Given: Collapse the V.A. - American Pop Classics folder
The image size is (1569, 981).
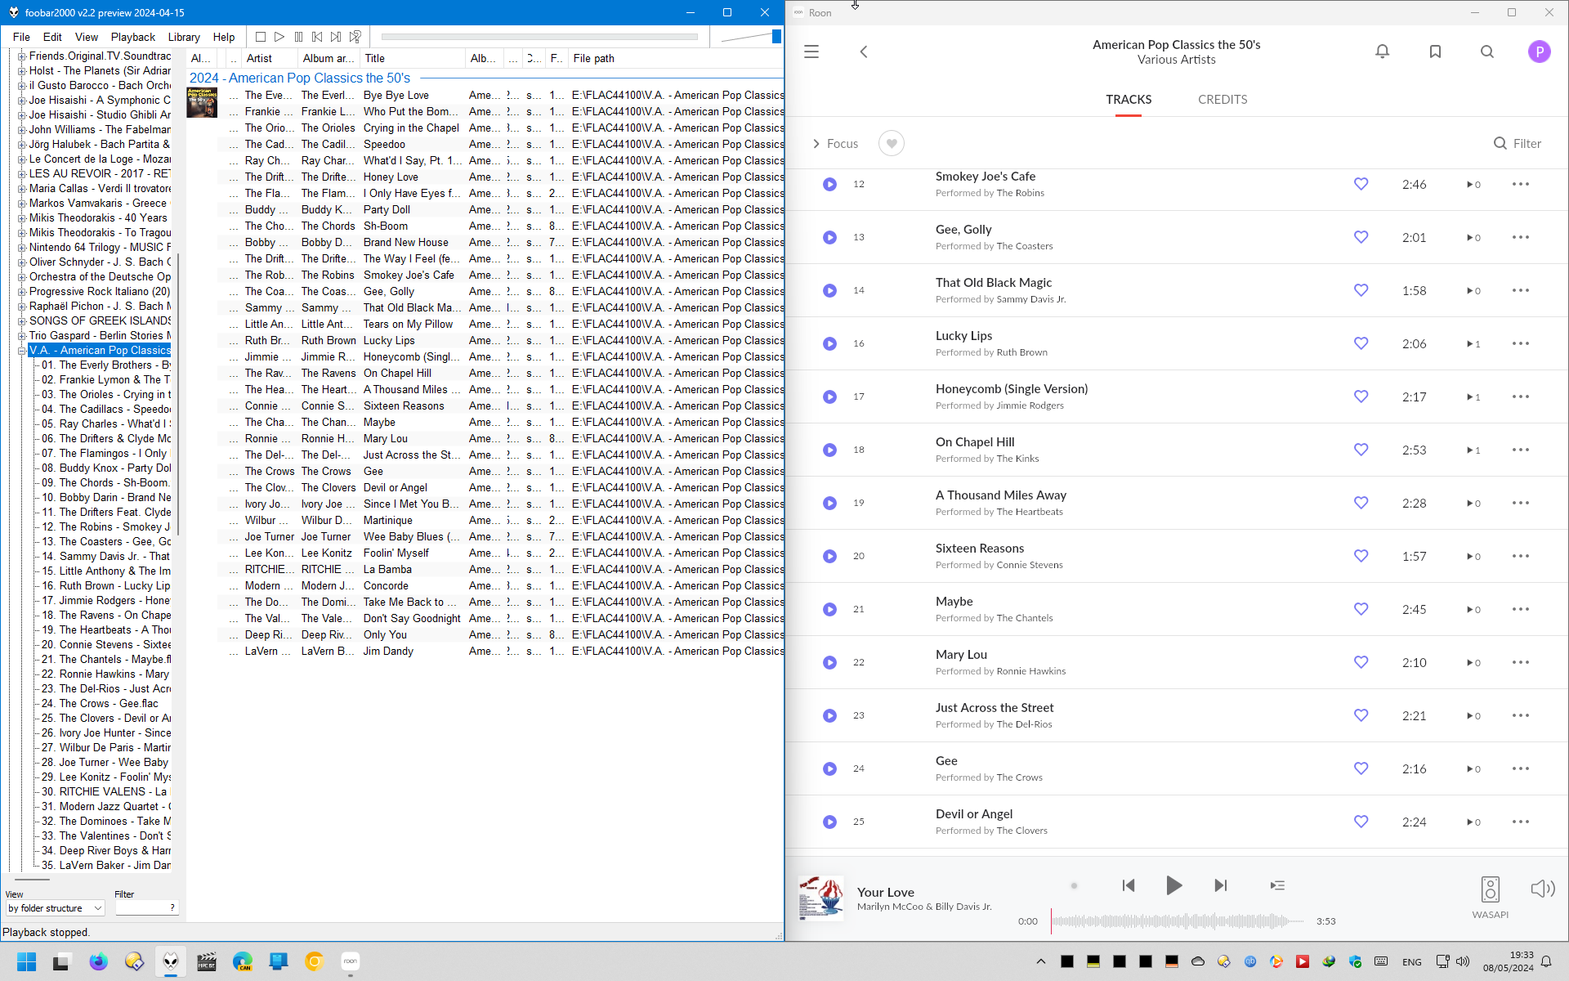Looking at the screenshot, I should point(22,351).
